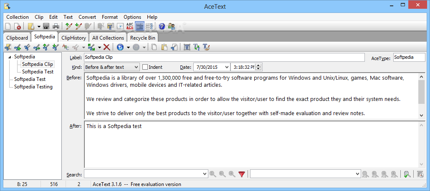Viewport: 430px width, 191px height.
Task: Click the brush with green up arrow icon
Action: click(x=68, y=26)
